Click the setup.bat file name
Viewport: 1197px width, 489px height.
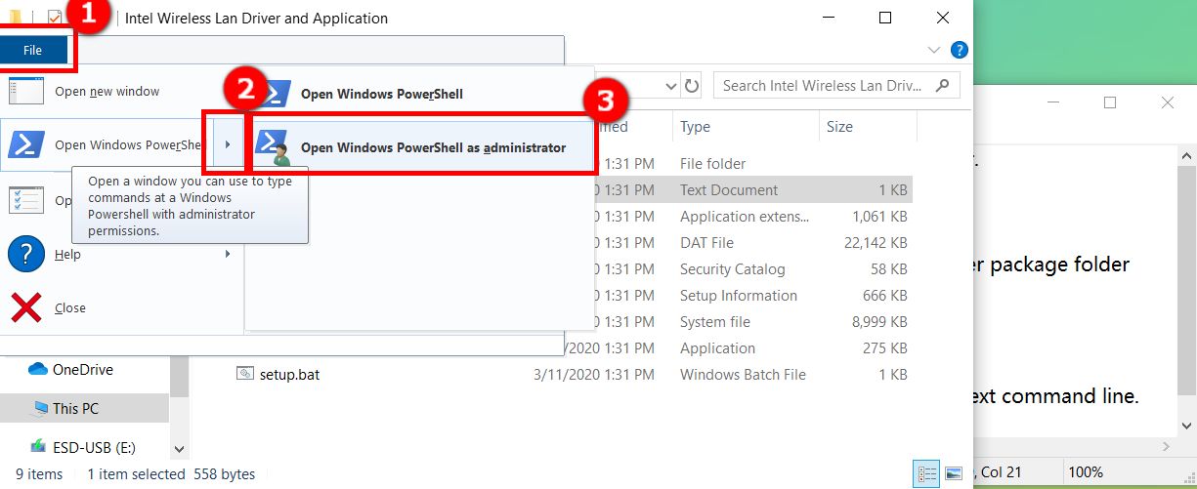point(289,374)
